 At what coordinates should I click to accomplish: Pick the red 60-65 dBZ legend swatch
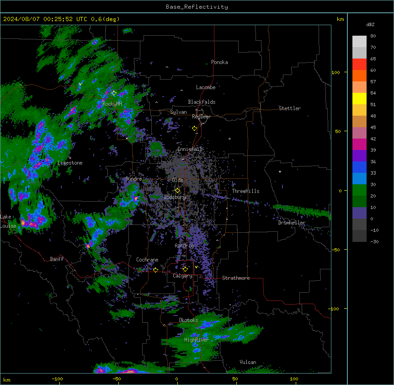(x=359, y=64)
